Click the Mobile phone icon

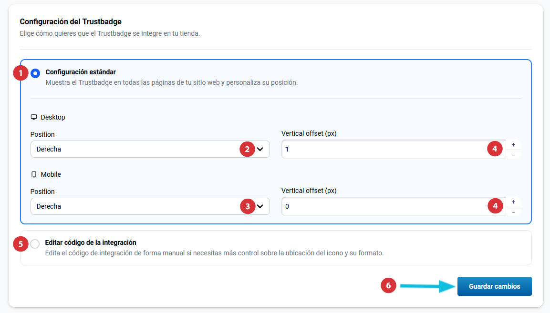(x=34, y=174)
